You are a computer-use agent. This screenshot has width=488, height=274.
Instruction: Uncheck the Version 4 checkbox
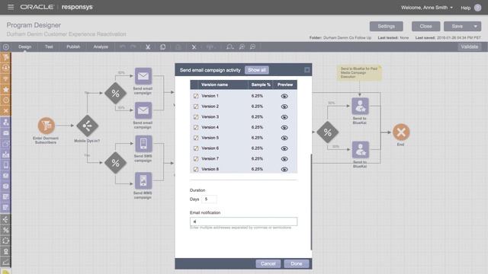196,127
